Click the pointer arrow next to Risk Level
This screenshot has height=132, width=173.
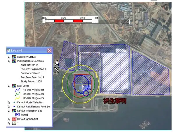click(x=9, y=86)
